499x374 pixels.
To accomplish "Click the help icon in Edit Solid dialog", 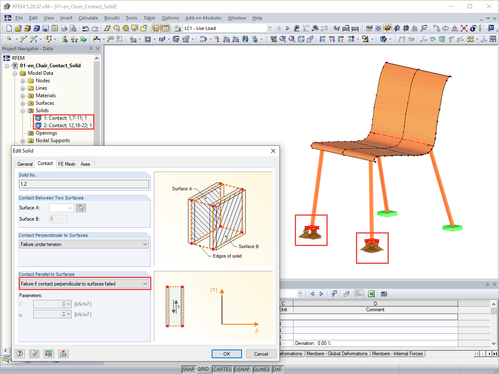I will pyautogui.click(x=20, y=354).
